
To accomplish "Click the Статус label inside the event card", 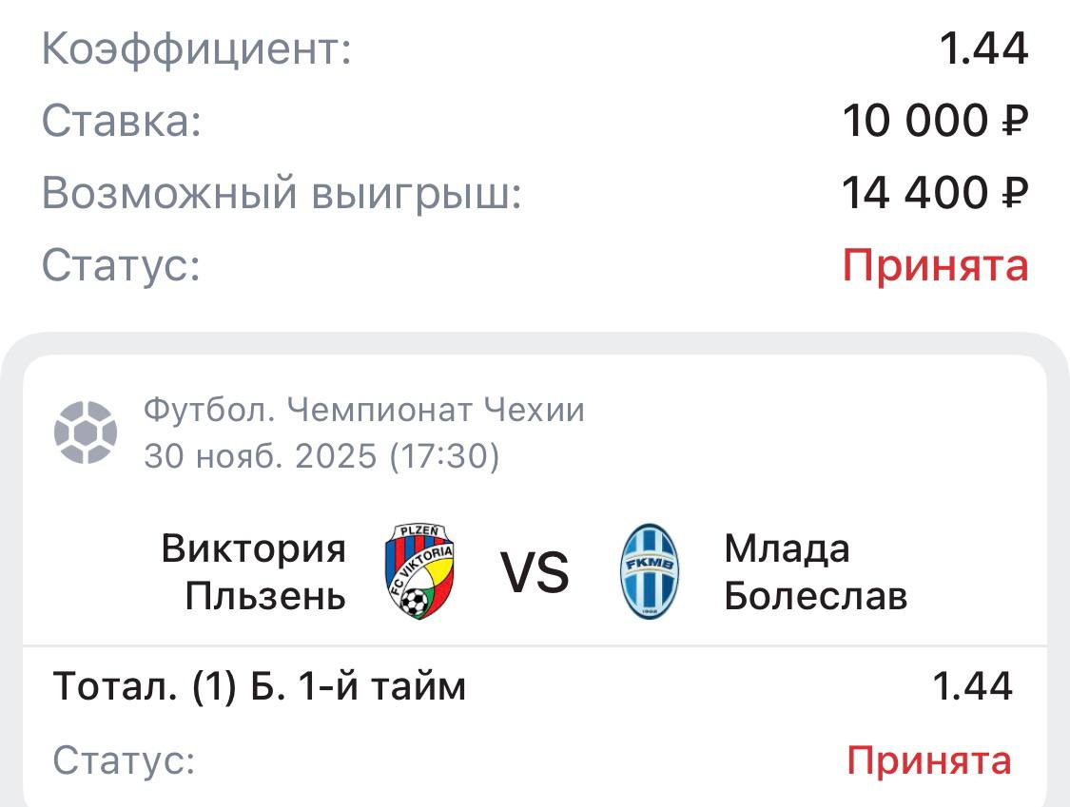I will pyautogui.click(x=124, y=760).
